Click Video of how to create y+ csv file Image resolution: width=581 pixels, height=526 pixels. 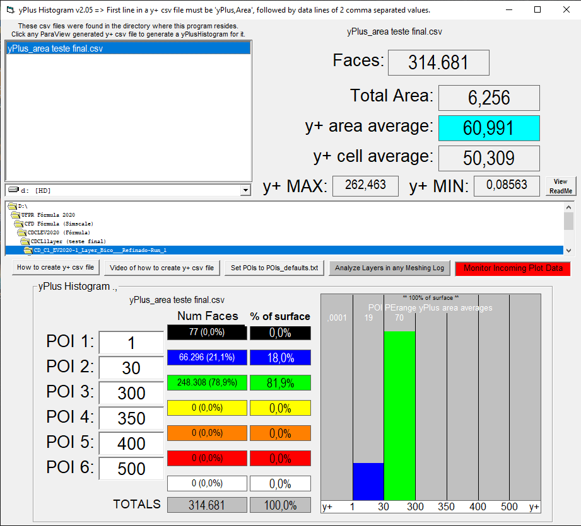point(162,268)
